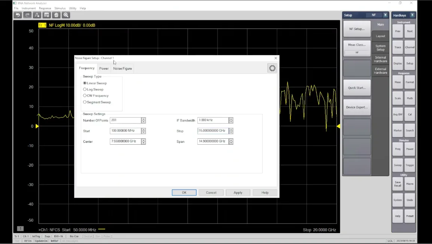Close the Setup panel
432x244 pixels.
pyautogui.click(x=385, y=15)
